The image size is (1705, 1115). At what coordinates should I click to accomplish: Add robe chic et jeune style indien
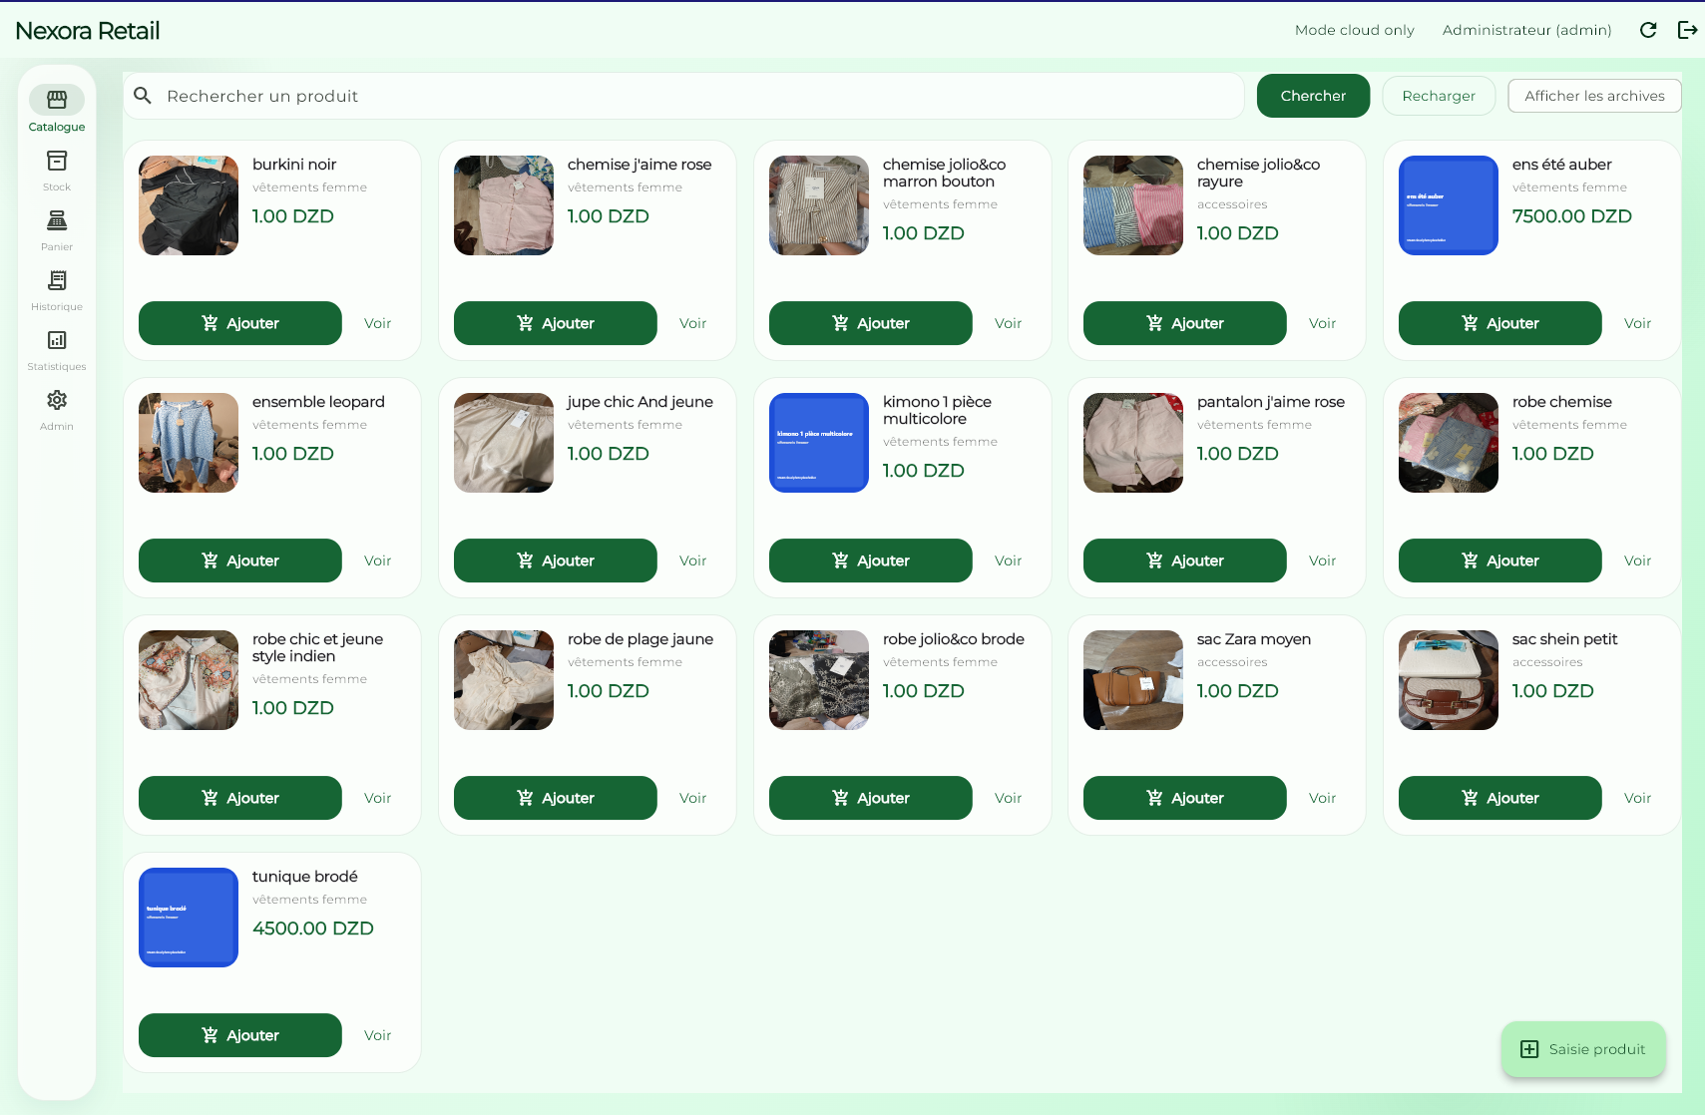(x=240, y=798)
